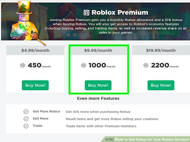Click the checkmark icon for Sell More
Viewport: 190px width, 142px height.
coord(26,119)
